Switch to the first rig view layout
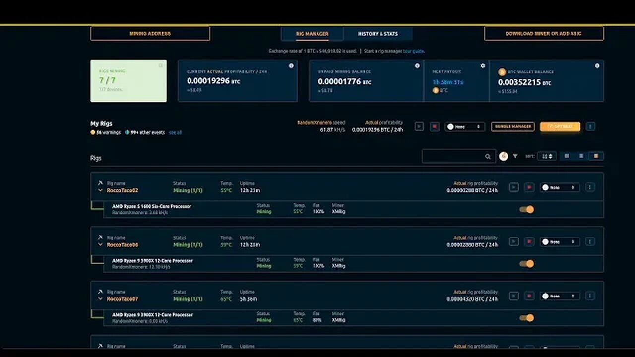Viewport: 635px width, 357px height. click(x=567, y=156)
